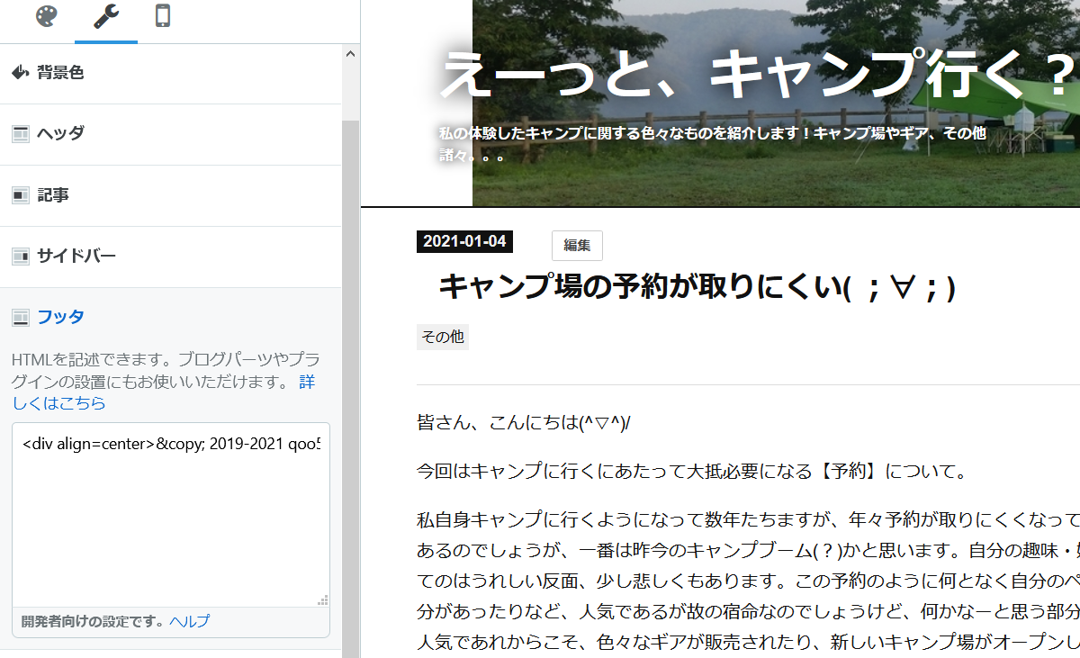Screen dimensions: 1080x658
Task: Click the 編集 button
Action: pos(577,245)
